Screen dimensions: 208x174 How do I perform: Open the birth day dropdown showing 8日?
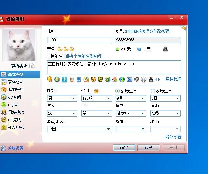[x=165, y=98]
